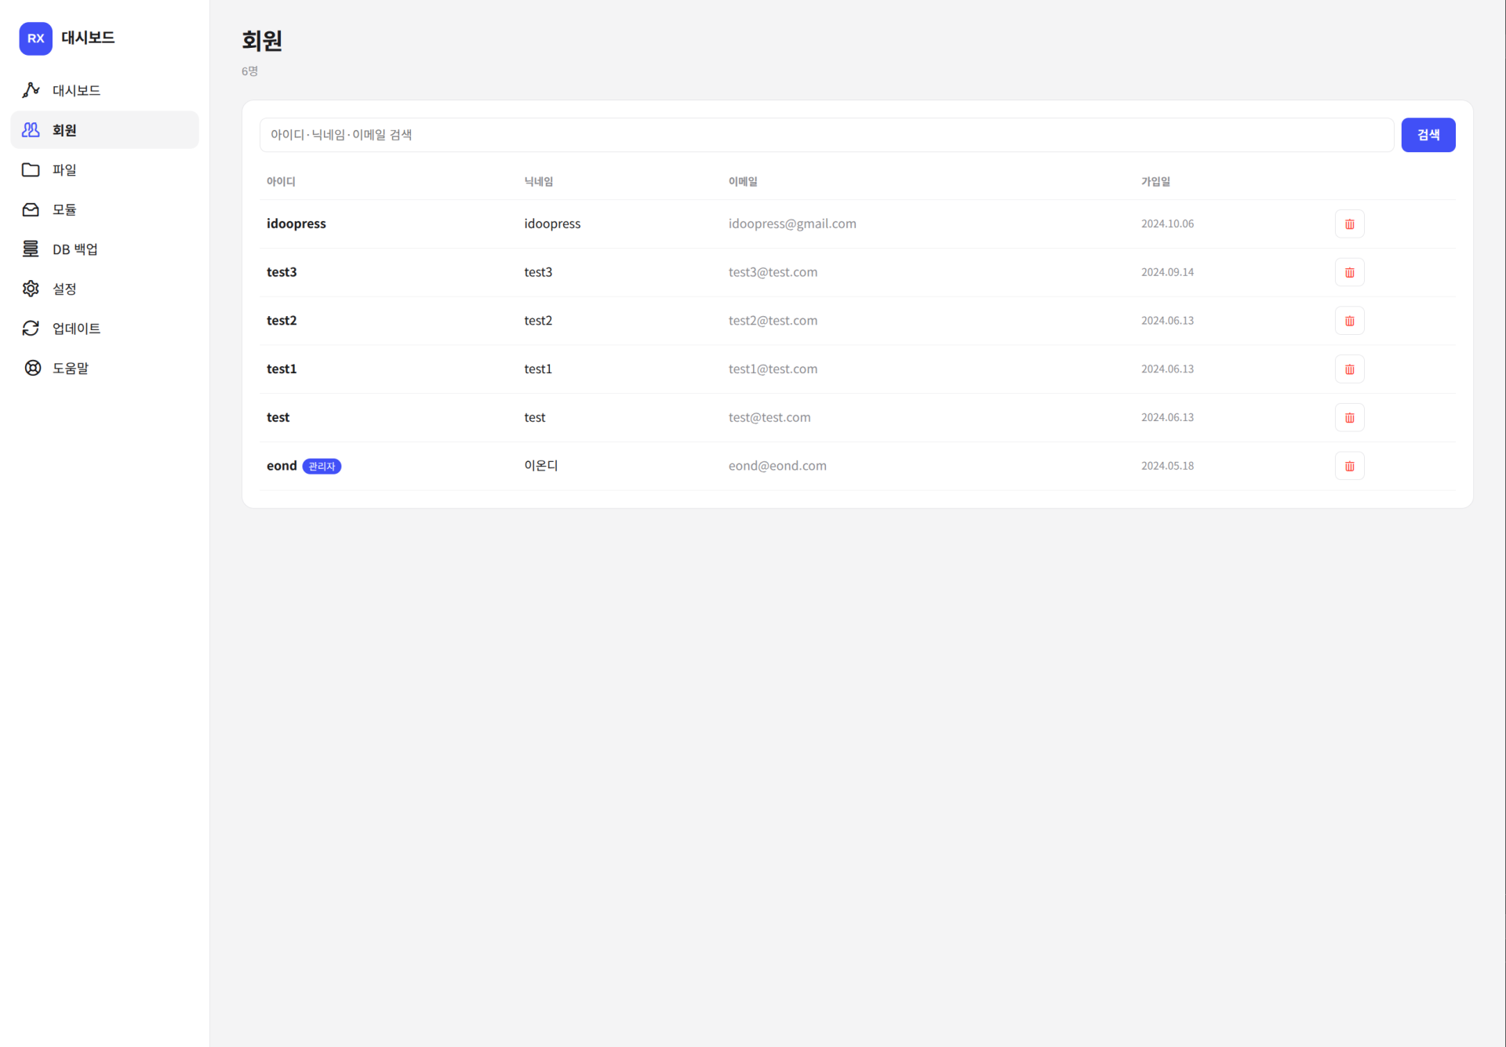Click the 회원 page heading
Viewport: 1506px width, 1047px height.
click(x=262, y=41)
